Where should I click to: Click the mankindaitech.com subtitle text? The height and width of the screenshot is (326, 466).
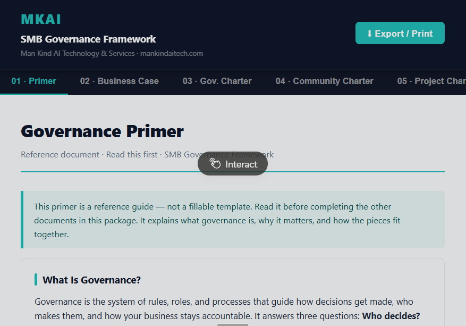point(172,54)
